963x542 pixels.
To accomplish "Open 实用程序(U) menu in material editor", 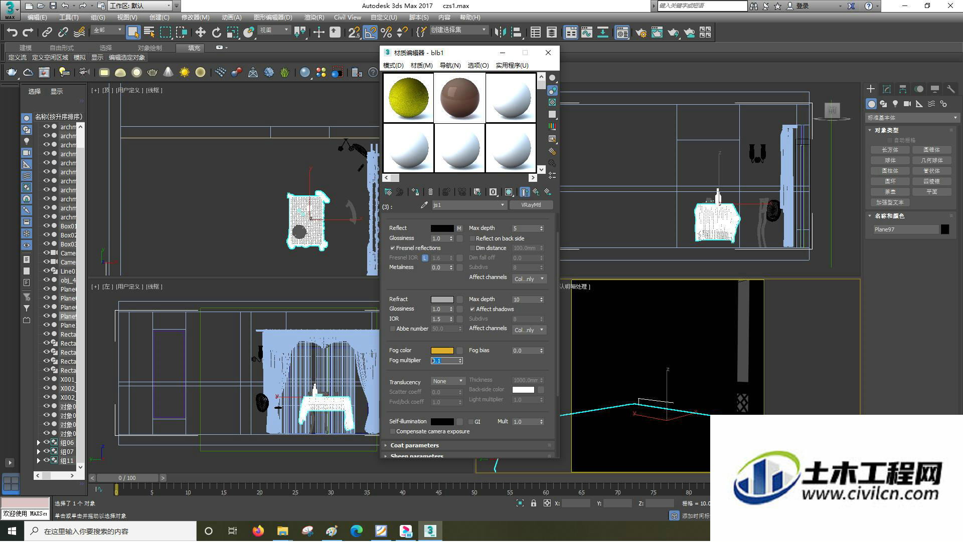I will pyautogui.click(x=512, y=66).
